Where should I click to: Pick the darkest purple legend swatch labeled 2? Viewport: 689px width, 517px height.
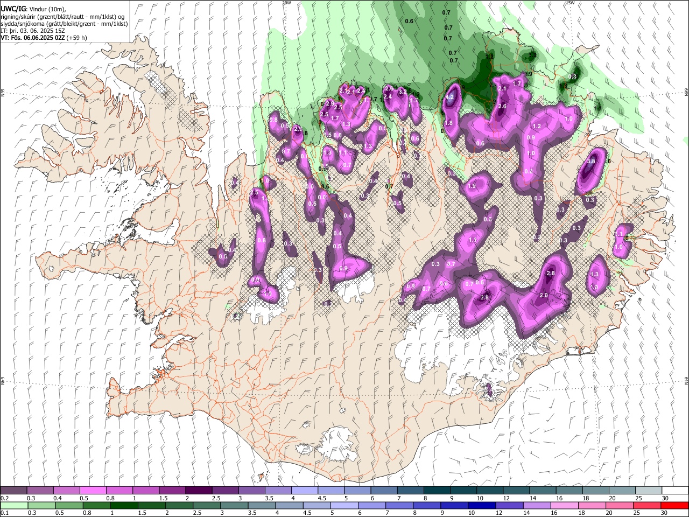(x=198, y=490)
